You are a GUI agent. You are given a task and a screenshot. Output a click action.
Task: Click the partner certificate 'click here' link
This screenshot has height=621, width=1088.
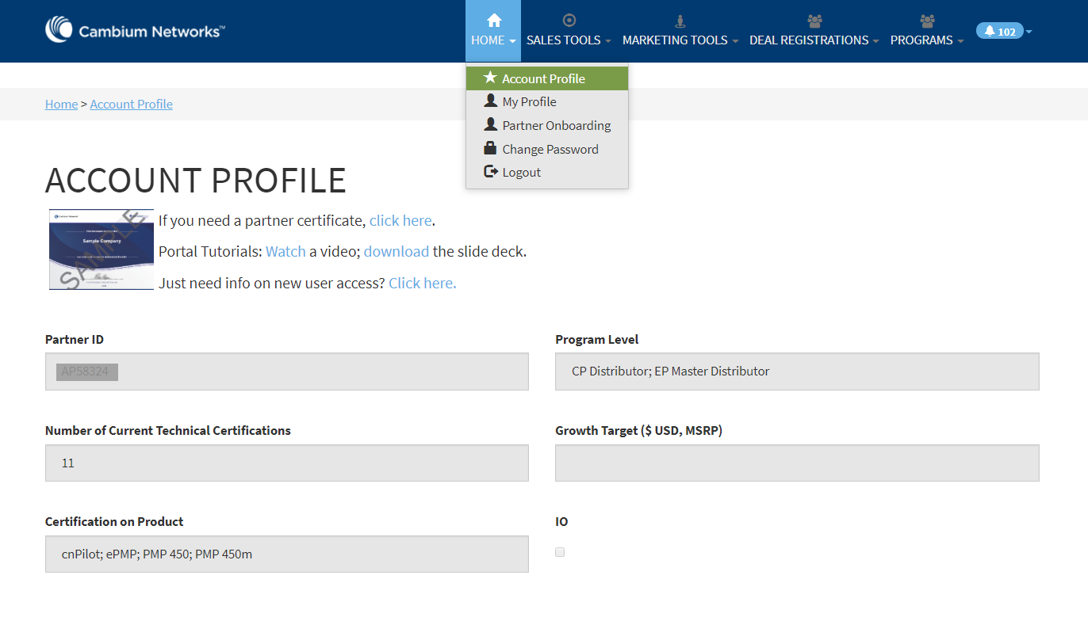(x=400, y=220)
